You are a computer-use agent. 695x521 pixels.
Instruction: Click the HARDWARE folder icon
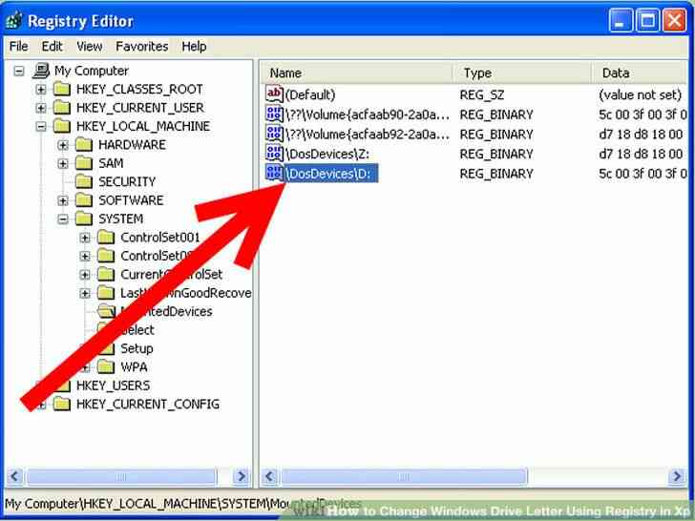tap(84, 145)
